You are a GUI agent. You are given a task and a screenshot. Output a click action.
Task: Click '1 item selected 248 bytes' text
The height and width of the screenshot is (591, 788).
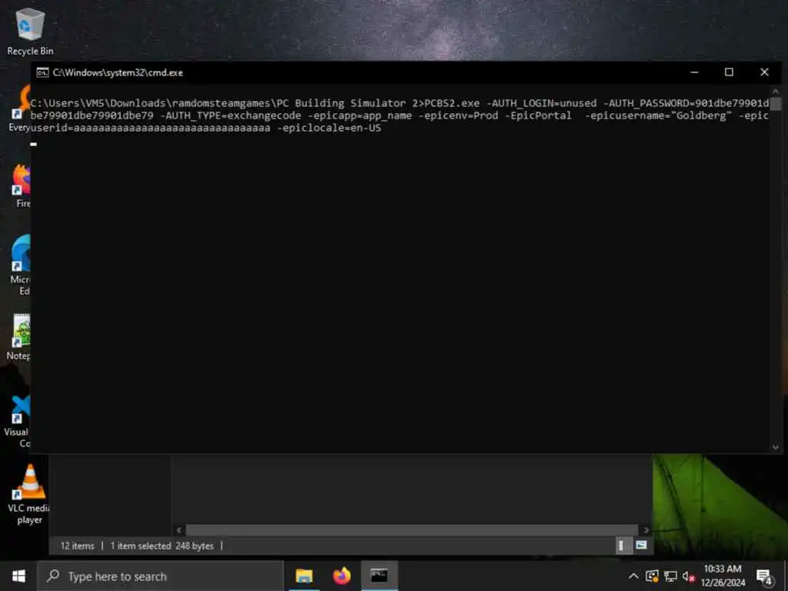tap(162, 546)
